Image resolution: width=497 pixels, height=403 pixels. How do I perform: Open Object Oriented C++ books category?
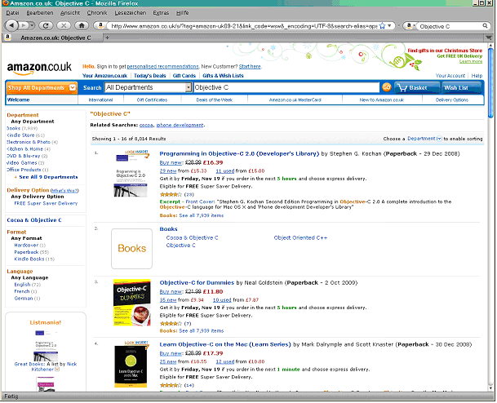(300, 237)
